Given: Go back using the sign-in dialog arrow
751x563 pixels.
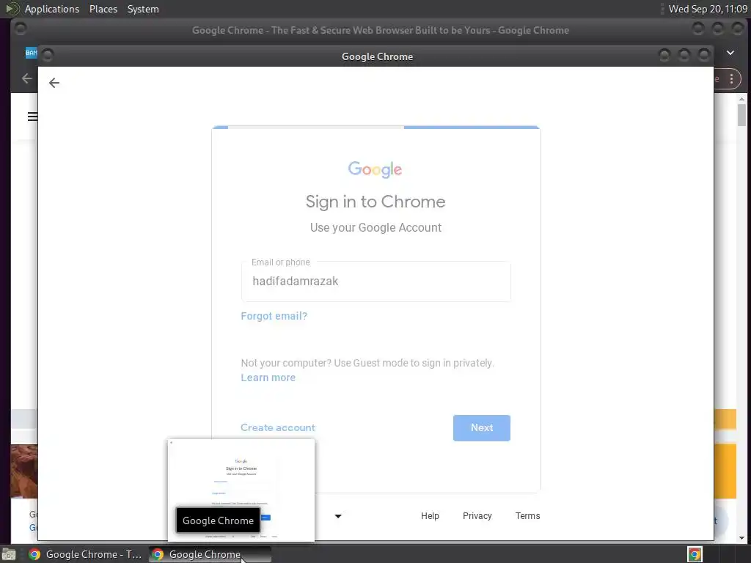Looking at the screenshot, I should 54,83.
